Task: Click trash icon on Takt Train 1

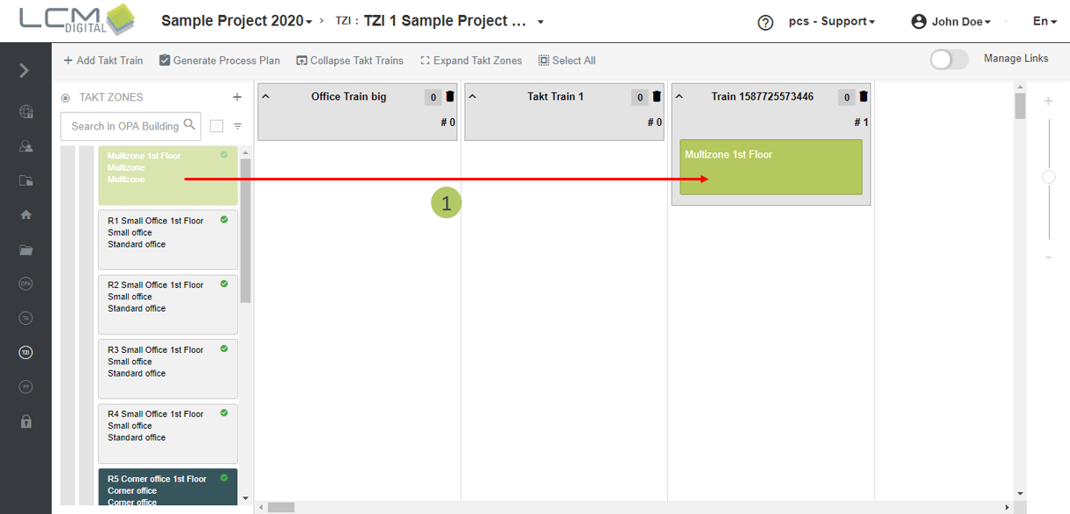Action: click(657, 97)
